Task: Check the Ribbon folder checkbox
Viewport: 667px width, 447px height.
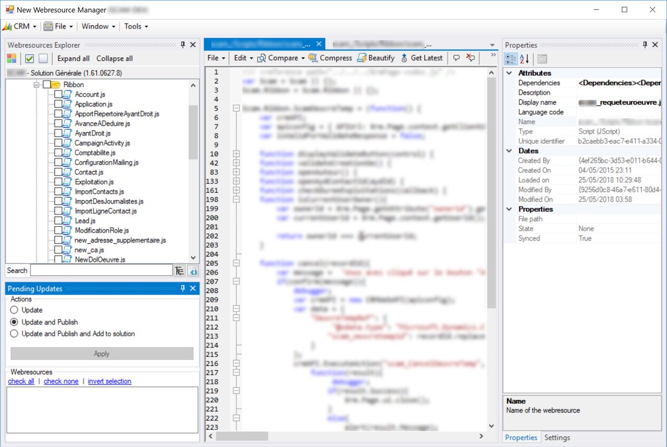Action: (x=46, y=85)
